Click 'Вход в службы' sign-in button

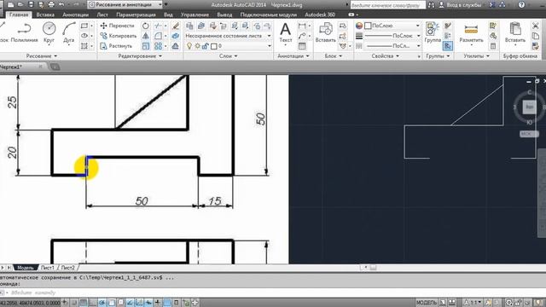click(x=462, y=5)
